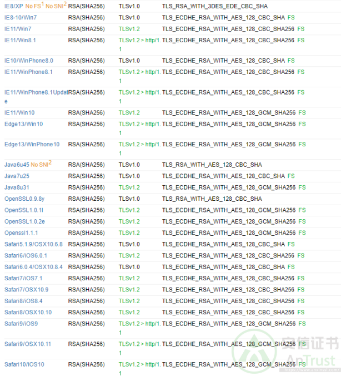Click the Safari6/iOS6.0.1 client link
The height and width of the screenshot is (376, 341).
pyautogui.click(x=26, y=255)
